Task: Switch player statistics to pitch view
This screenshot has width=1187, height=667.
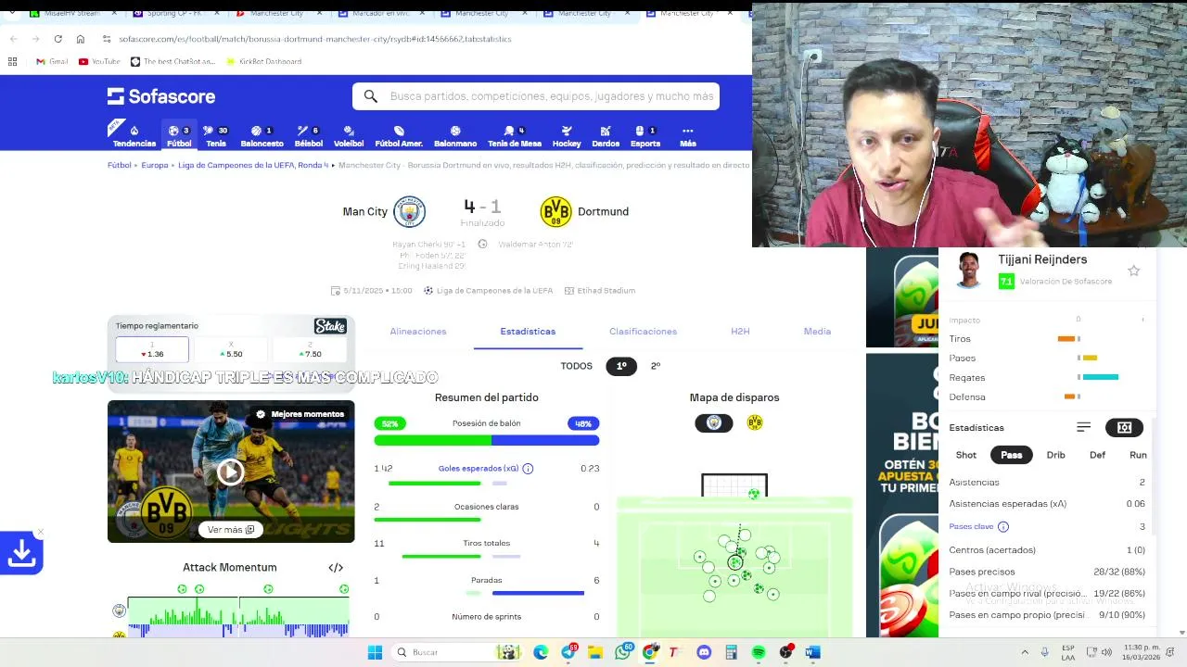Action: [1124, 427]
